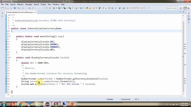
Task: Close the InternalizationCurrencyDemo.java tab
Action: [35, 12]
